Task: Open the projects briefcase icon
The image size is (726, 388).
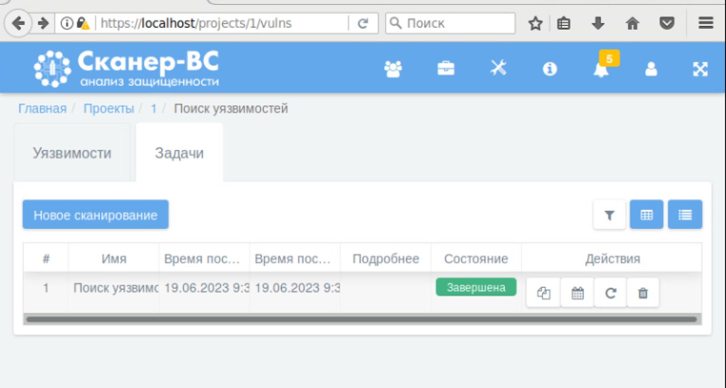Action: click(446, 68)
